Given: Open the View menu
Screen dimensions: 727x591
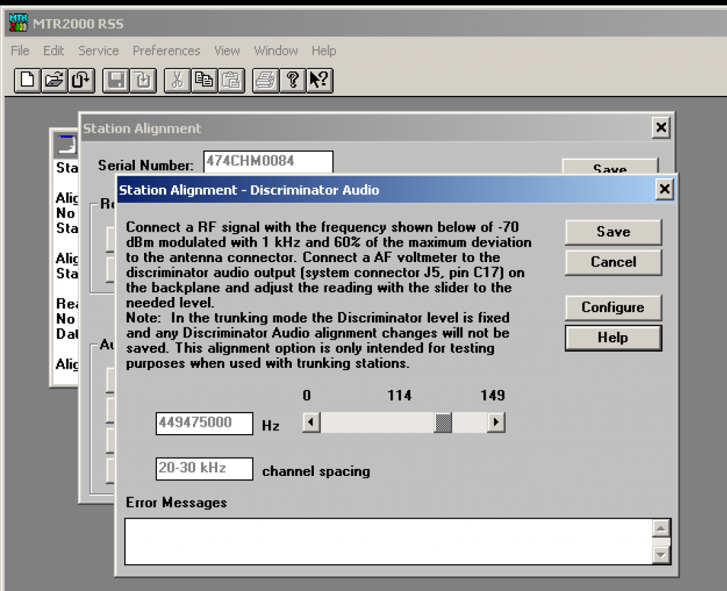Looking at the screenshot, I should [x=226, y=50].
